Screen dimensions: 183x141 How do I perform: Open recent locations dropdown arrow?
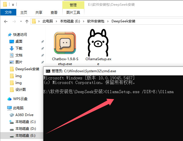pos(21,21)
